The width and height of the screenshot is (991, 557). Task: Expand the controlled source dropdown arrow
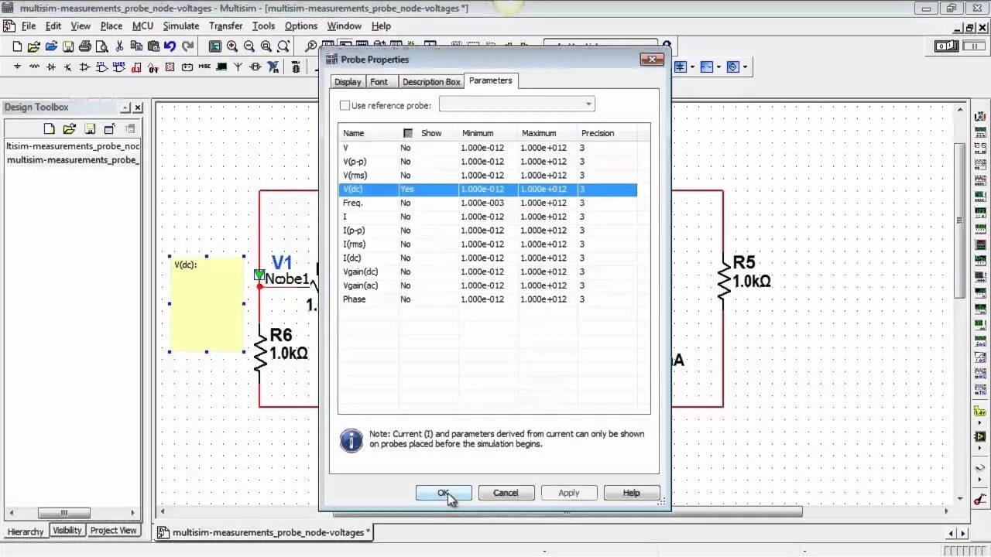point(745,67)
